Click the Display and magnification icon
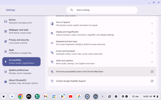Viewport: 161px width, 100px height. click(x=52, y=33)
